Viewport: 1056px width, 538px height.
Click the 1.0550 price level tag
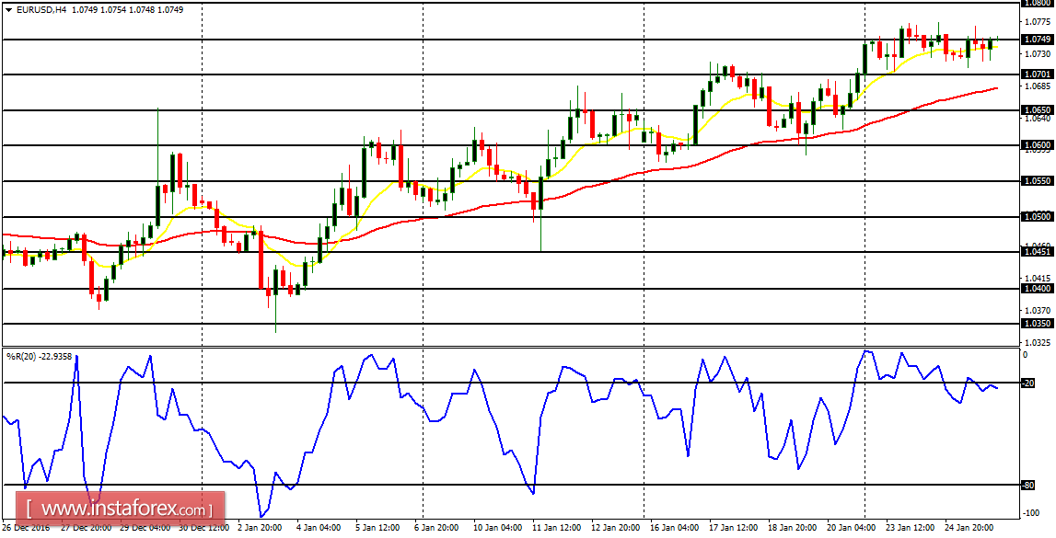coord(1039,180)
